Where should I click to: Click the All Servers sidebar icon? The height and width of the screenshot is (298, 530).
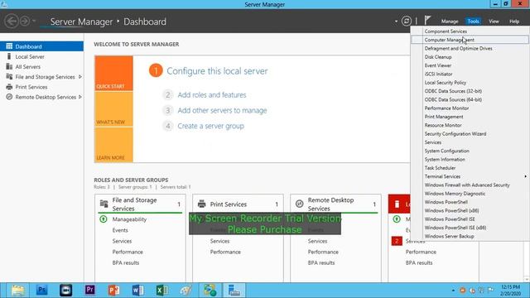9,66
